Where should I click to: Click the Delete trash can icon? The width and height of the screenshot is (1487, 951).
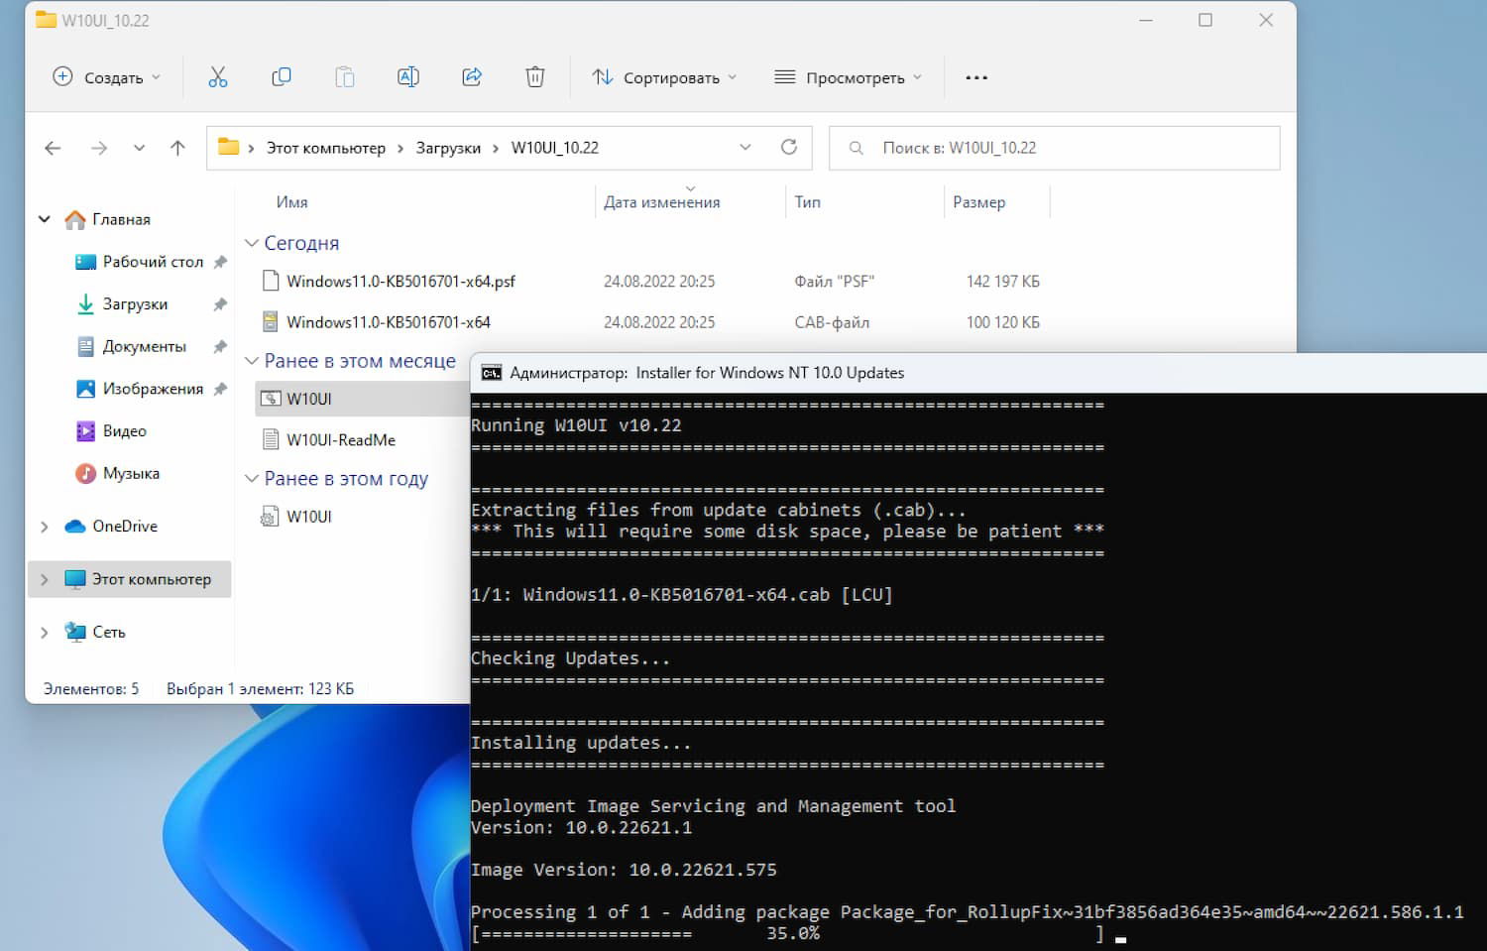tap(535, 77)
